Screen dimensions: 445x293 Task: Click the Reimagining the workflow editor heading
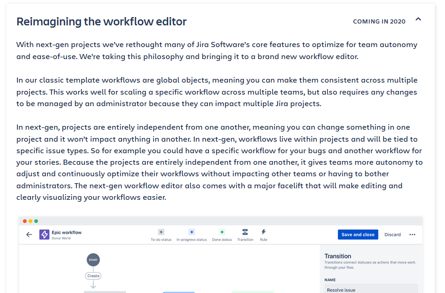(101, 22)
